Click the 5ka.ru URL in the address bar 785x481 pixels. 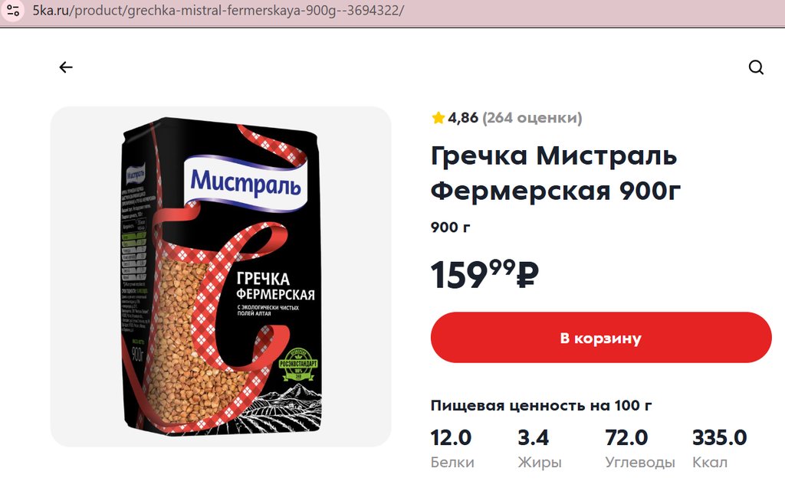[218, 10]
